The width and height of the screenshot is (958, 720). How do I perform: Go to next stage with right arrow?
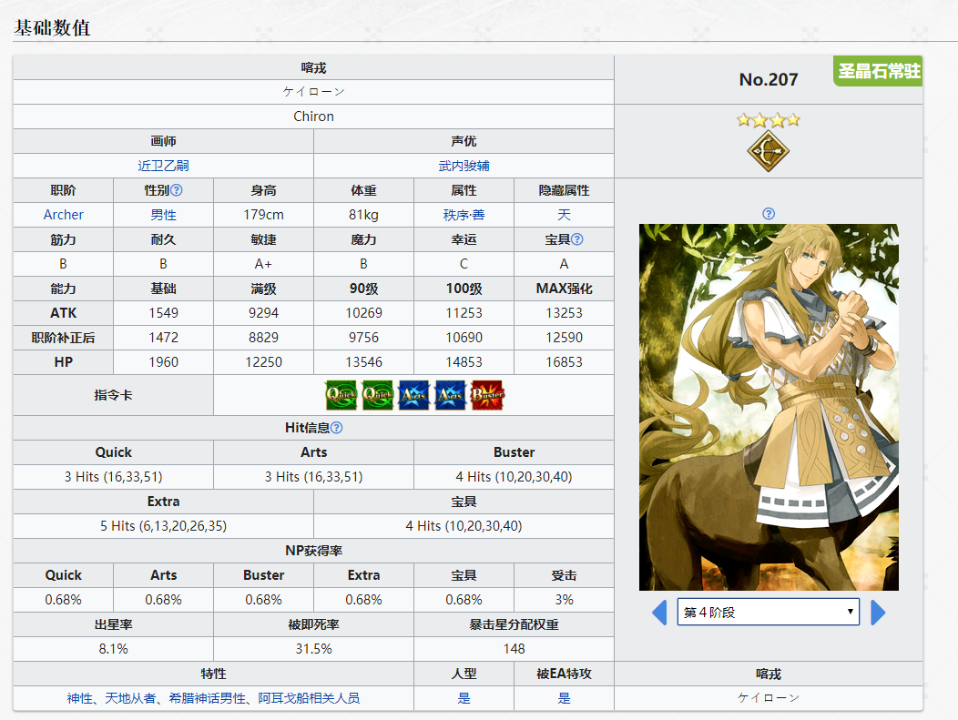click(x=878, y=613)
